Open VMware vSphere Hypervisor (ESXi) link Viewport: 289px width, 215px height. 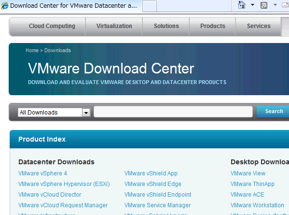(x=64, y=184)
